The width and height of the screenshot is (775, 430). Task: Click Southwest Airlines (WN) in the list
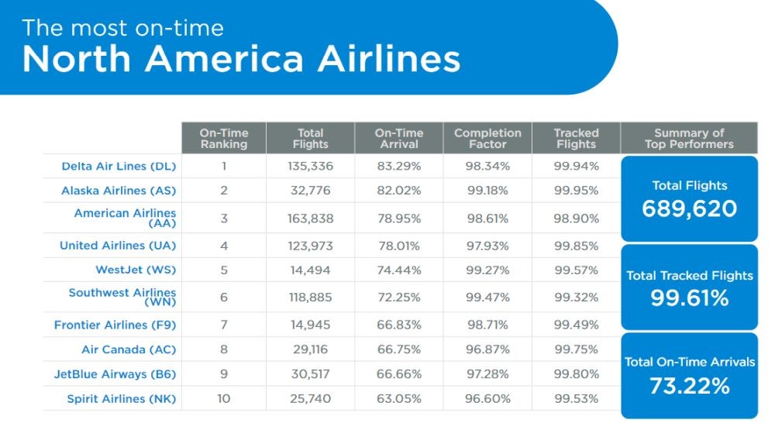coord(122,297)
